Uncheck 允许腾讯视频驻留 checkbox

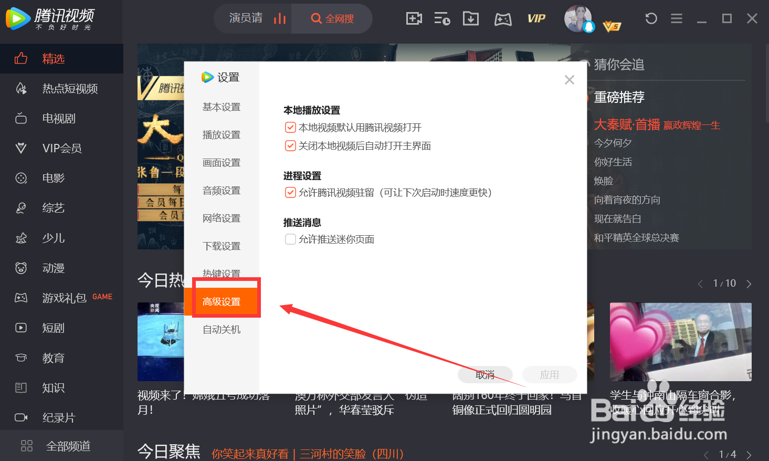290,192
